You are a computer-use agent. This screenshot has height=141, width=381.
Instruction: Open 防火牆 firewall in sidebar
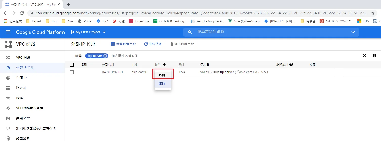[21, 88]
